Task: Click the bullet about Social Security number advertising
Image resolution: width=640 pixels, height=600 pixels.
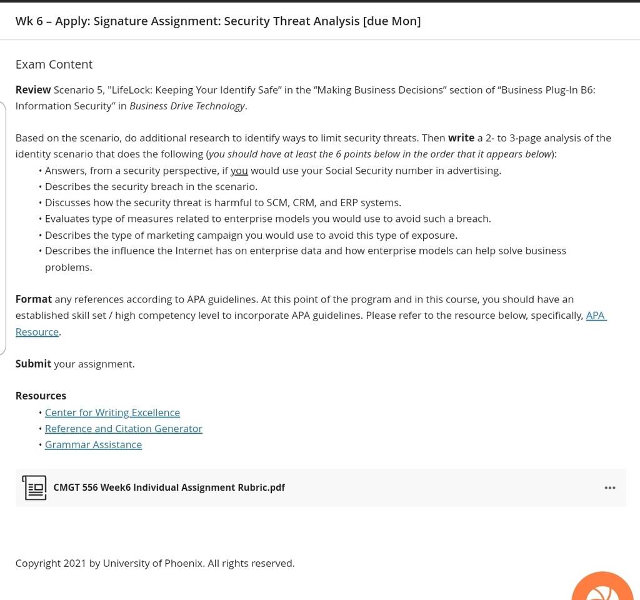Action: [272, 171]
